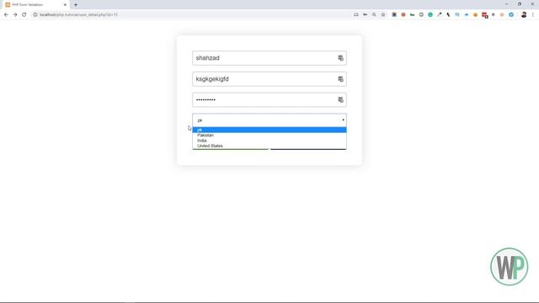Screen dimensions: 539x303
Task: Choose Pakistan from the country list
Action: tap(269, 136)
